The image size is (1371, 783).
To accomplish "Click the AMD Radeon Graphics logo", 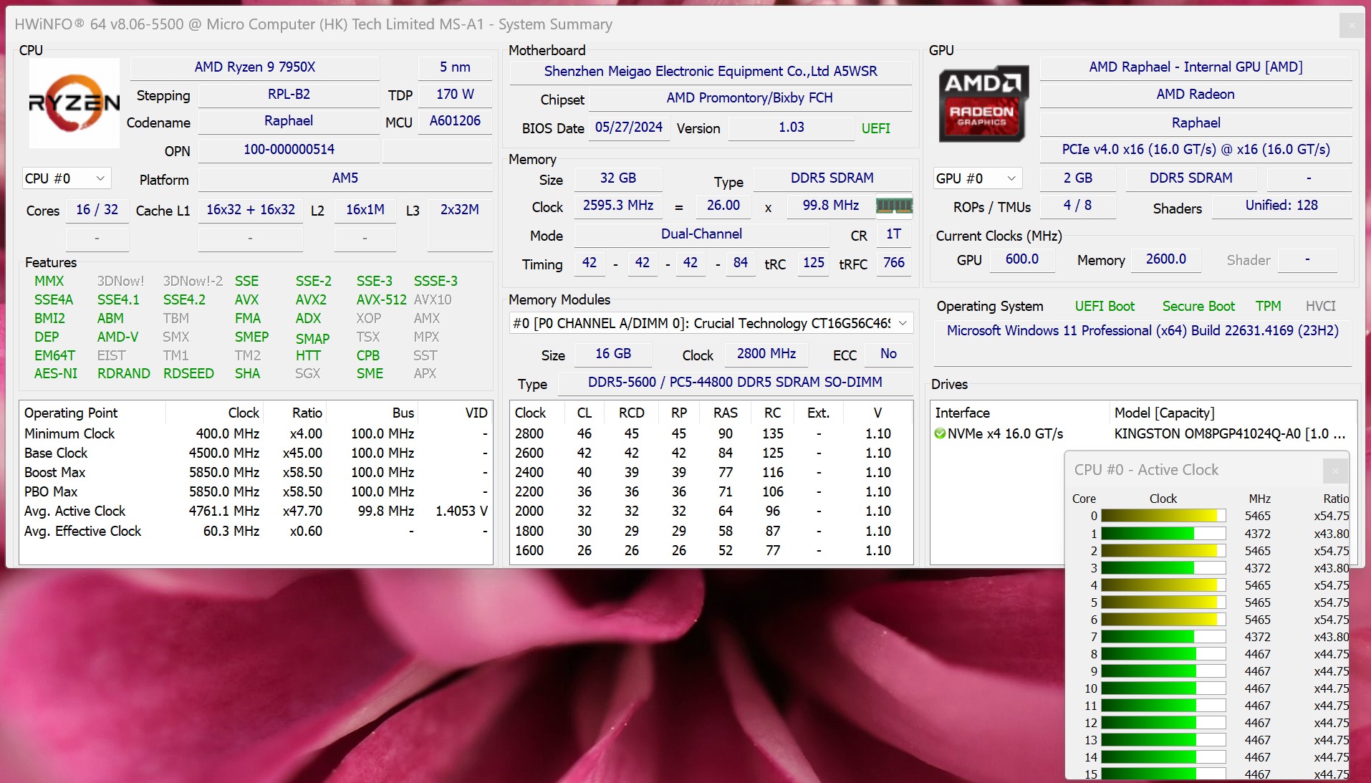I will pos(983,103).
